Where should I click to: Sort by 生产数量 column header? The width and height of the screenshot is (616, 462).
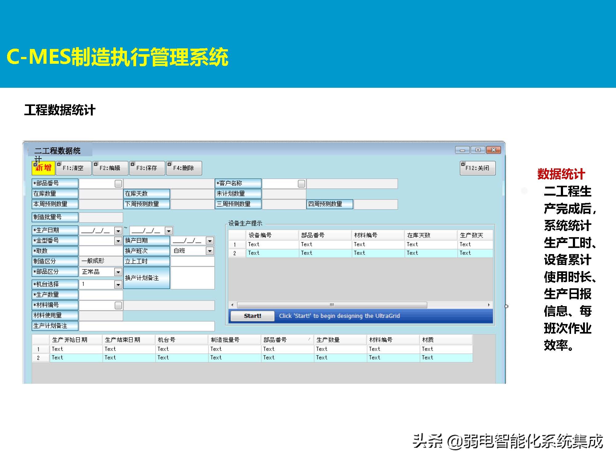click(341, 340)
